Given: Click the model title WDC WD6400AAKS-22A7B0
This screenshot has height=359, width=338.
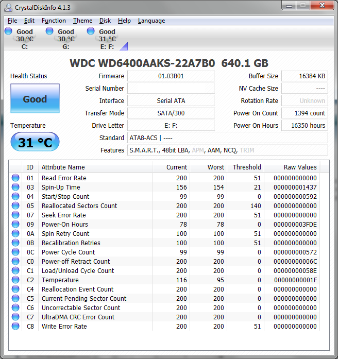Looking at the screenshot, I should 142,63.
